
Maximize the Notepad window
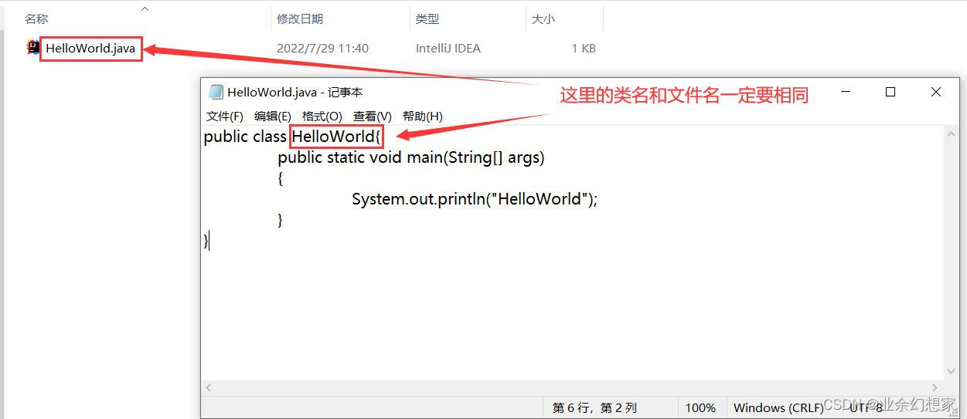890,92
